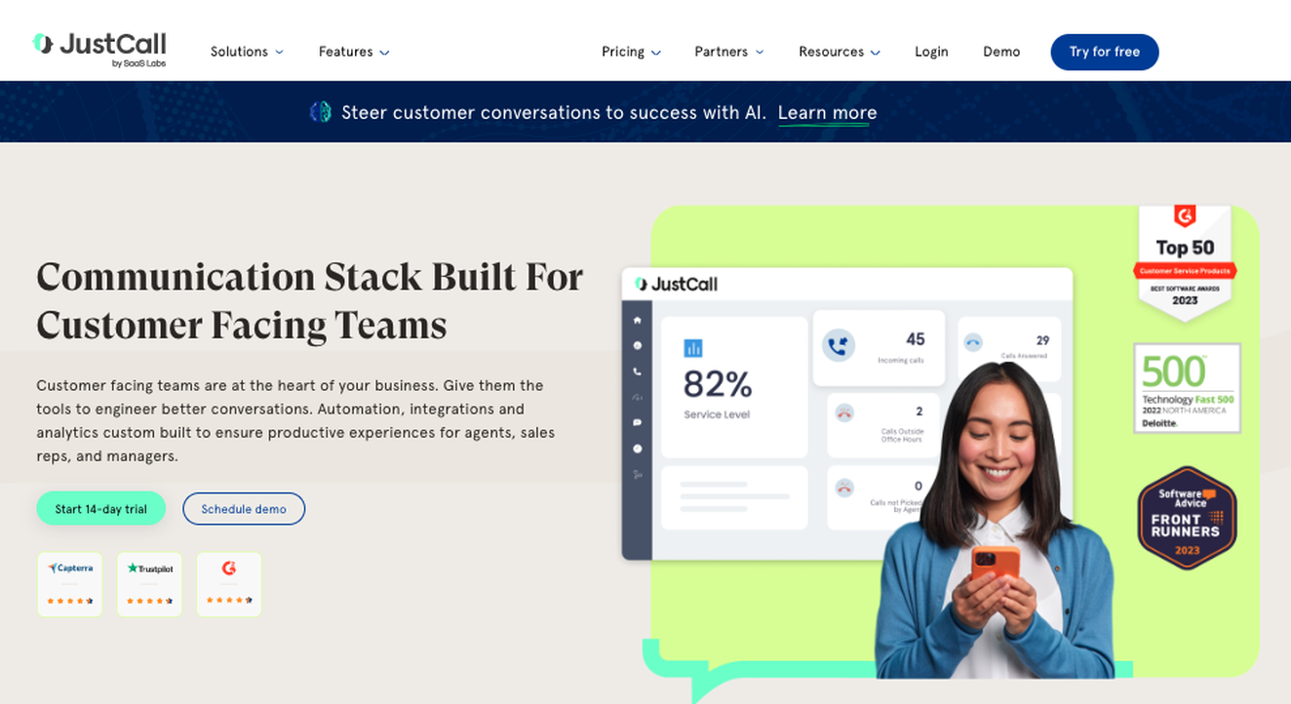Open the Capterra rating badge
The width and height of the screenshot is (1291, 704).
[x=69, y=584]
